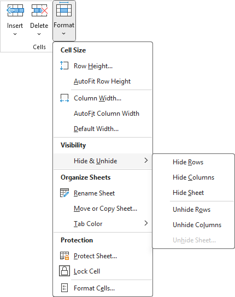Choose Column Width... menu text
This screenshot has width=235, height=297.
(x=97, y=98)
